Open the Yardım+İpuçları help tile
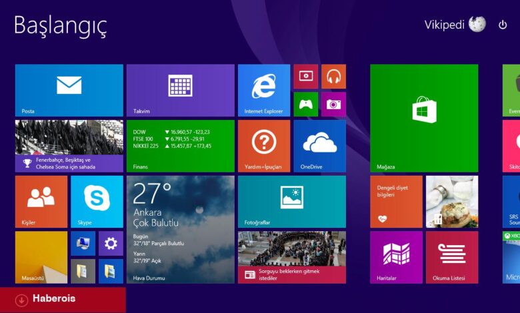 point(264,146)
